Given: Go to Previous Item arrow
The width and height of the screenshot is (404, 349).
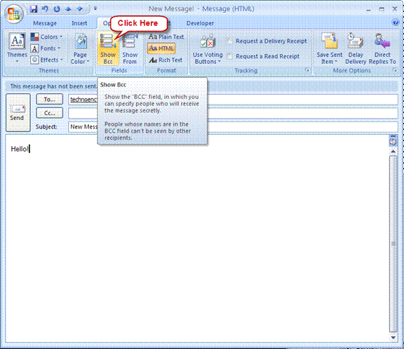Looking at the screenshot, I should click(x=68, y=9).
